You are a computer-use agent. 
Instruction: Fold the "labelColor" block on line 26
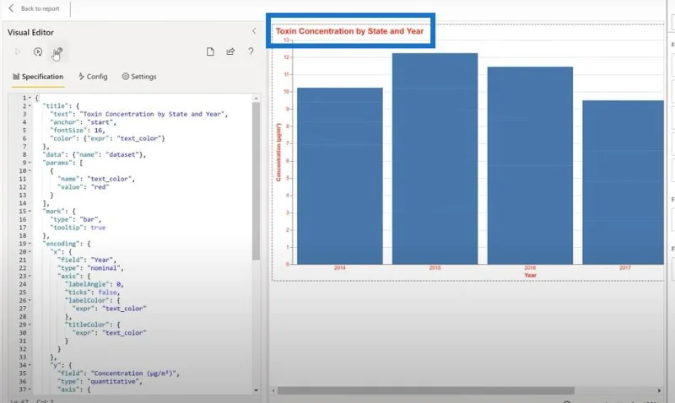click(30, 300)
